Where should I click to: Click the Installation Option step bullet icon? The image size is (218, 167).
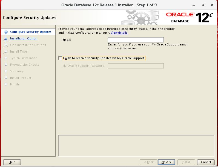[x=6, y=39]
